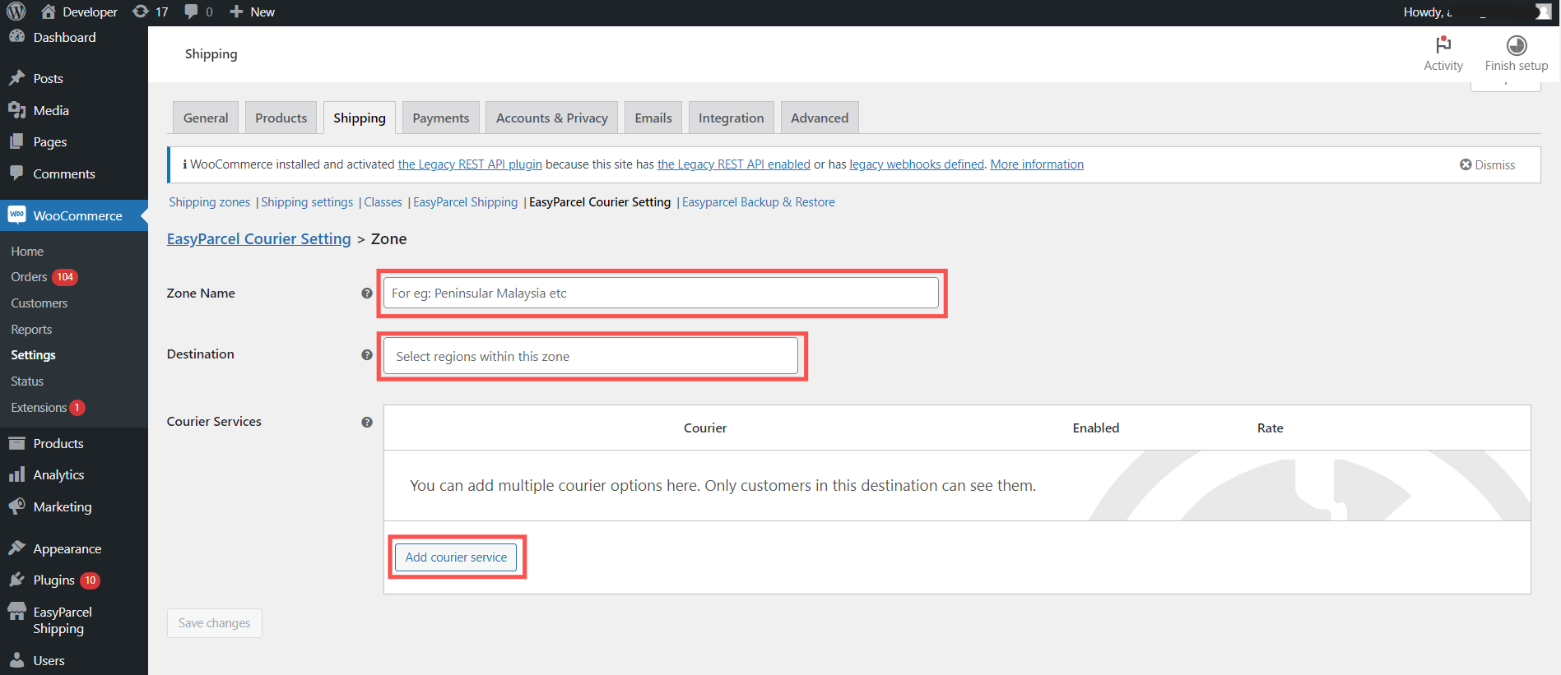Open Posts via the pin icon

(16, 78)
